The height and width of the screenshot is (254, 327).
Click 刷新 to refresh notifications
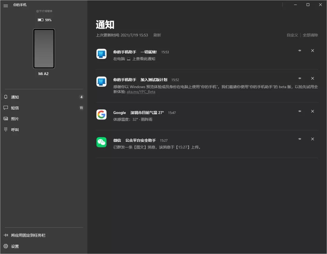(x=157, y=35)
